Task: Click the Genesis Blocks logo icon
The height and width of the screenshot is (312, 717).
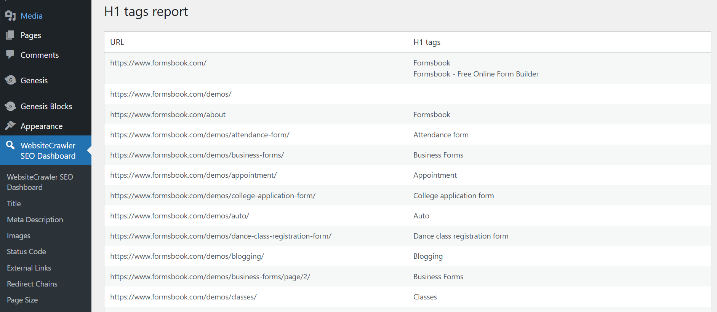Action: click(x=10, y=106)
